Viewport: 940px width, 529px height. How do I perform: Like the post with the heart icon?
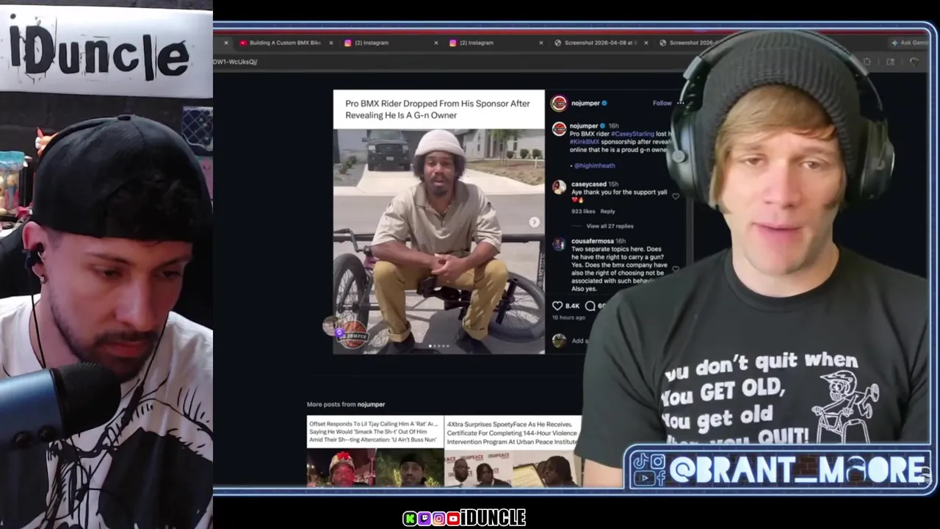tap(557, 306)
